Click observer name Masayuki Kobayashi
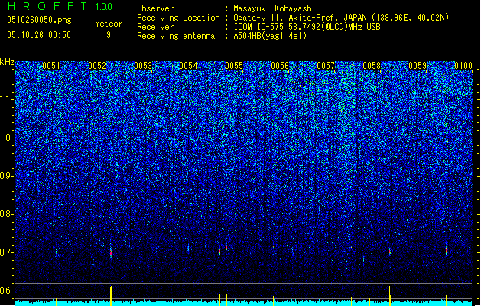481x306 pixels. pos(275,8)
